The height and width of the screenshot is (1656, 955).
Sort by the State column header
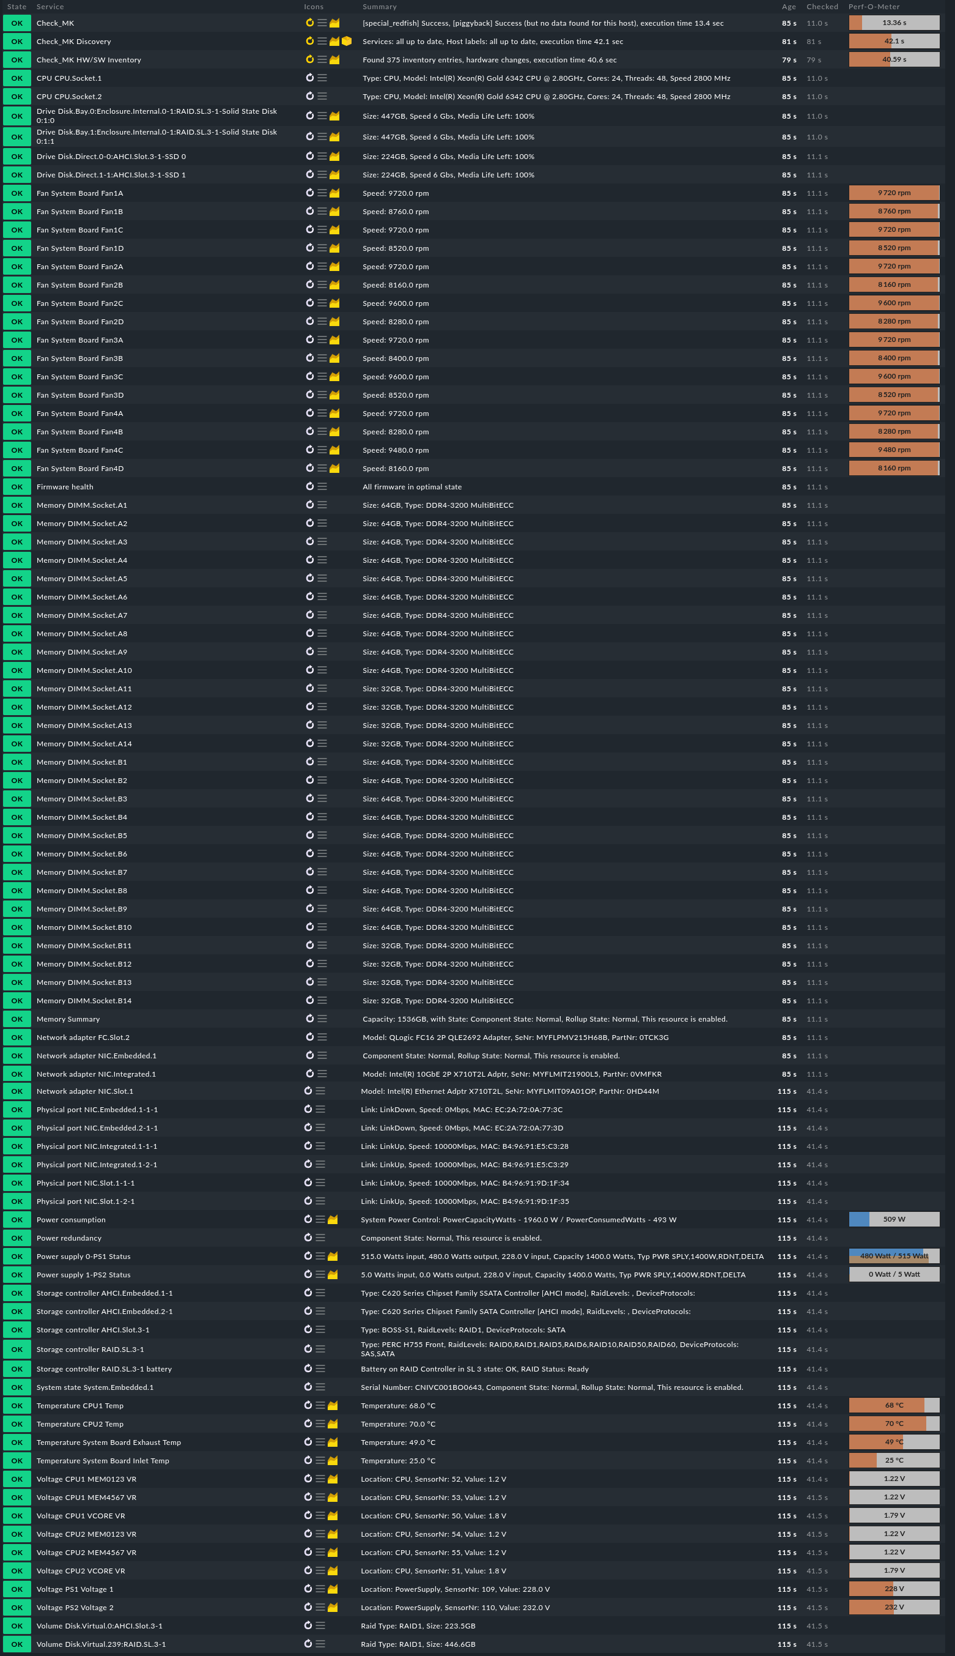[17, 7]
